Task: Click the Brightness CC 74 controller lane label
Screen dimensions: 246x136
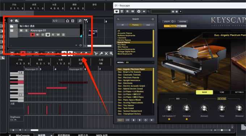Action: coord(17,118)
